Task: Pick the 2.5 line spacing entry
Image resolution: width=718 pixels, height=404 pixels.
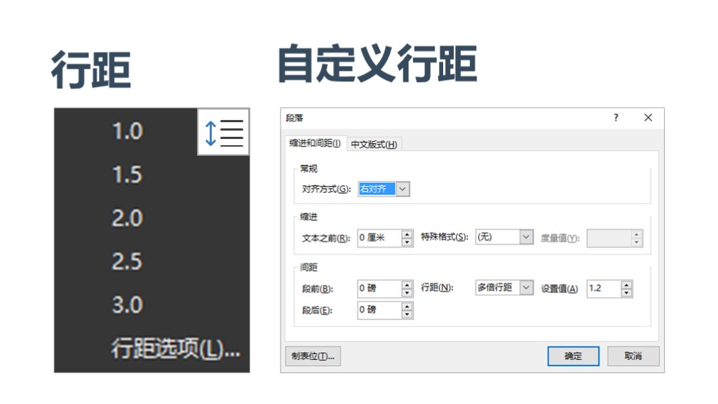Action: click(x=128, y=262)
